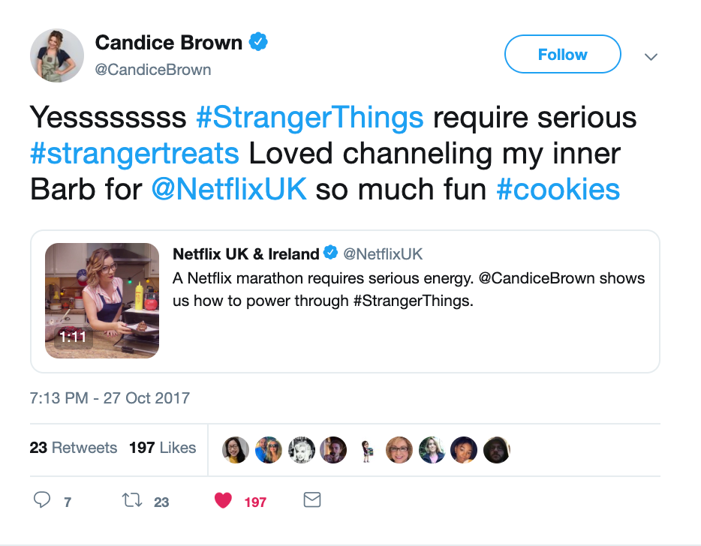Click last liker's avatar in row
This screenshot has height=546, width=701.
[x=497, y=449]
